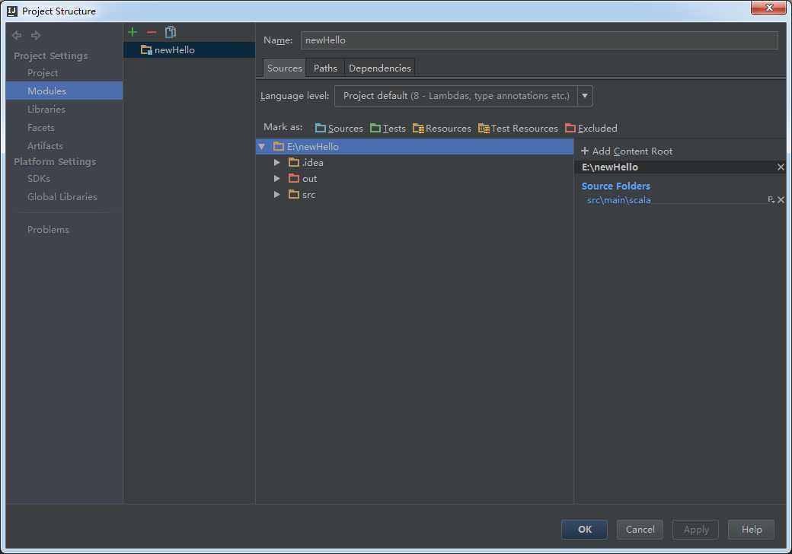Image resolution: width=792 pixels, height=554 pixels.
Task: Select E:\newHello root in tree
Action: pyautogui.click(x=415, y=146)
